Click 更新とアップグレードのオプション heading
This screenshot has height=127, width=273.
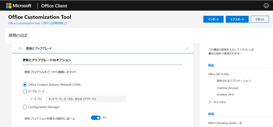47,60
